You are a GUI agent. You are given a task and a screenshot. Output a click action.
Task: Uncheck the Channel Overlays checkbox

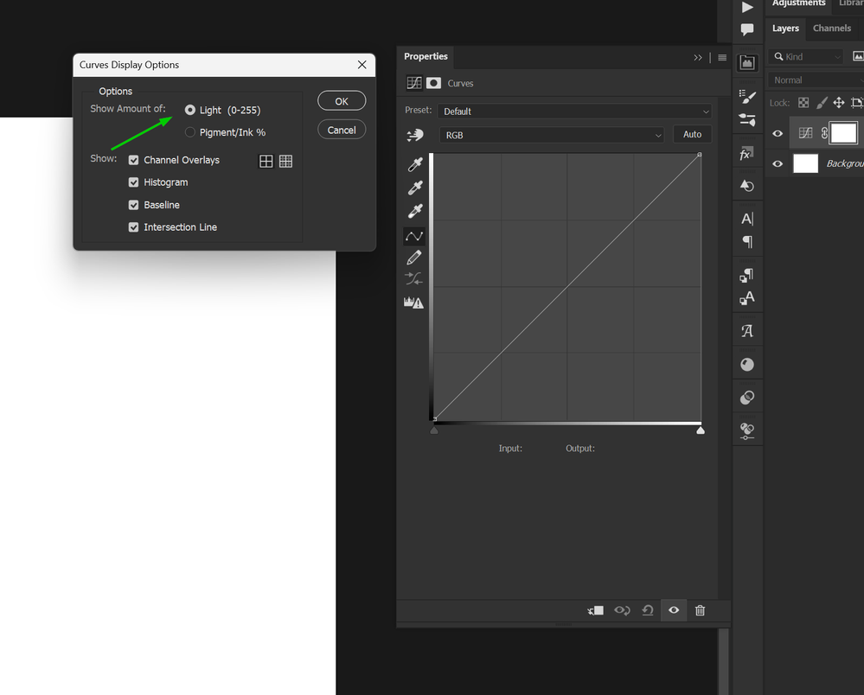click(133, 160)
